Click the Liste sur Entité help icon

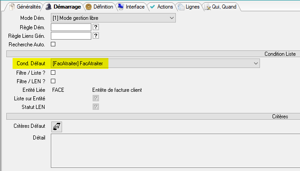click(x=96, y=98)
